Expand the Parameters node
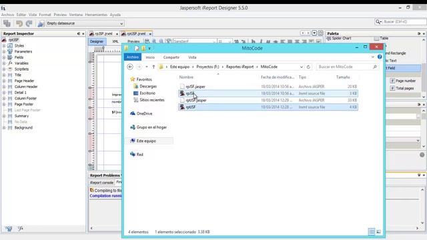 [x=4, y=51]
